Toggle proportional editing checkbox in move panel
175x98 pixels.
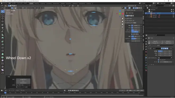point(17,87)
